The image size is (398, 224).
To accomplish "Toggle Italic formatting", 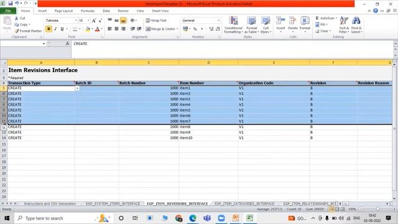I will click(55, 29).
